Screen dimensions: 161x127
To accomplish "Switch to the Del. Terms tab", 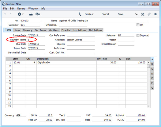I will (x=40, y=30).
